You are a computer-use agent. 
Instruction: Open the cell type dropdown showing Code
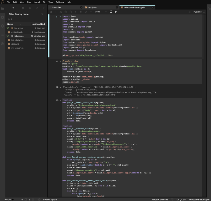tap(101, 12)
